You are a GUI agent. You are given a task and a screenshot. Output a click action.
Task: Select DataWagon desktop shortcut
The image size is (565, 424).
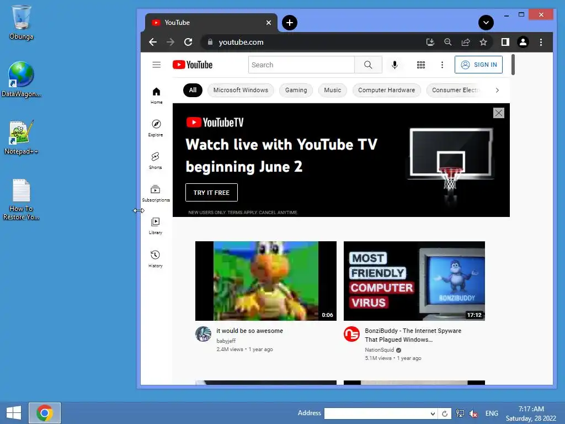pos(22,79)
